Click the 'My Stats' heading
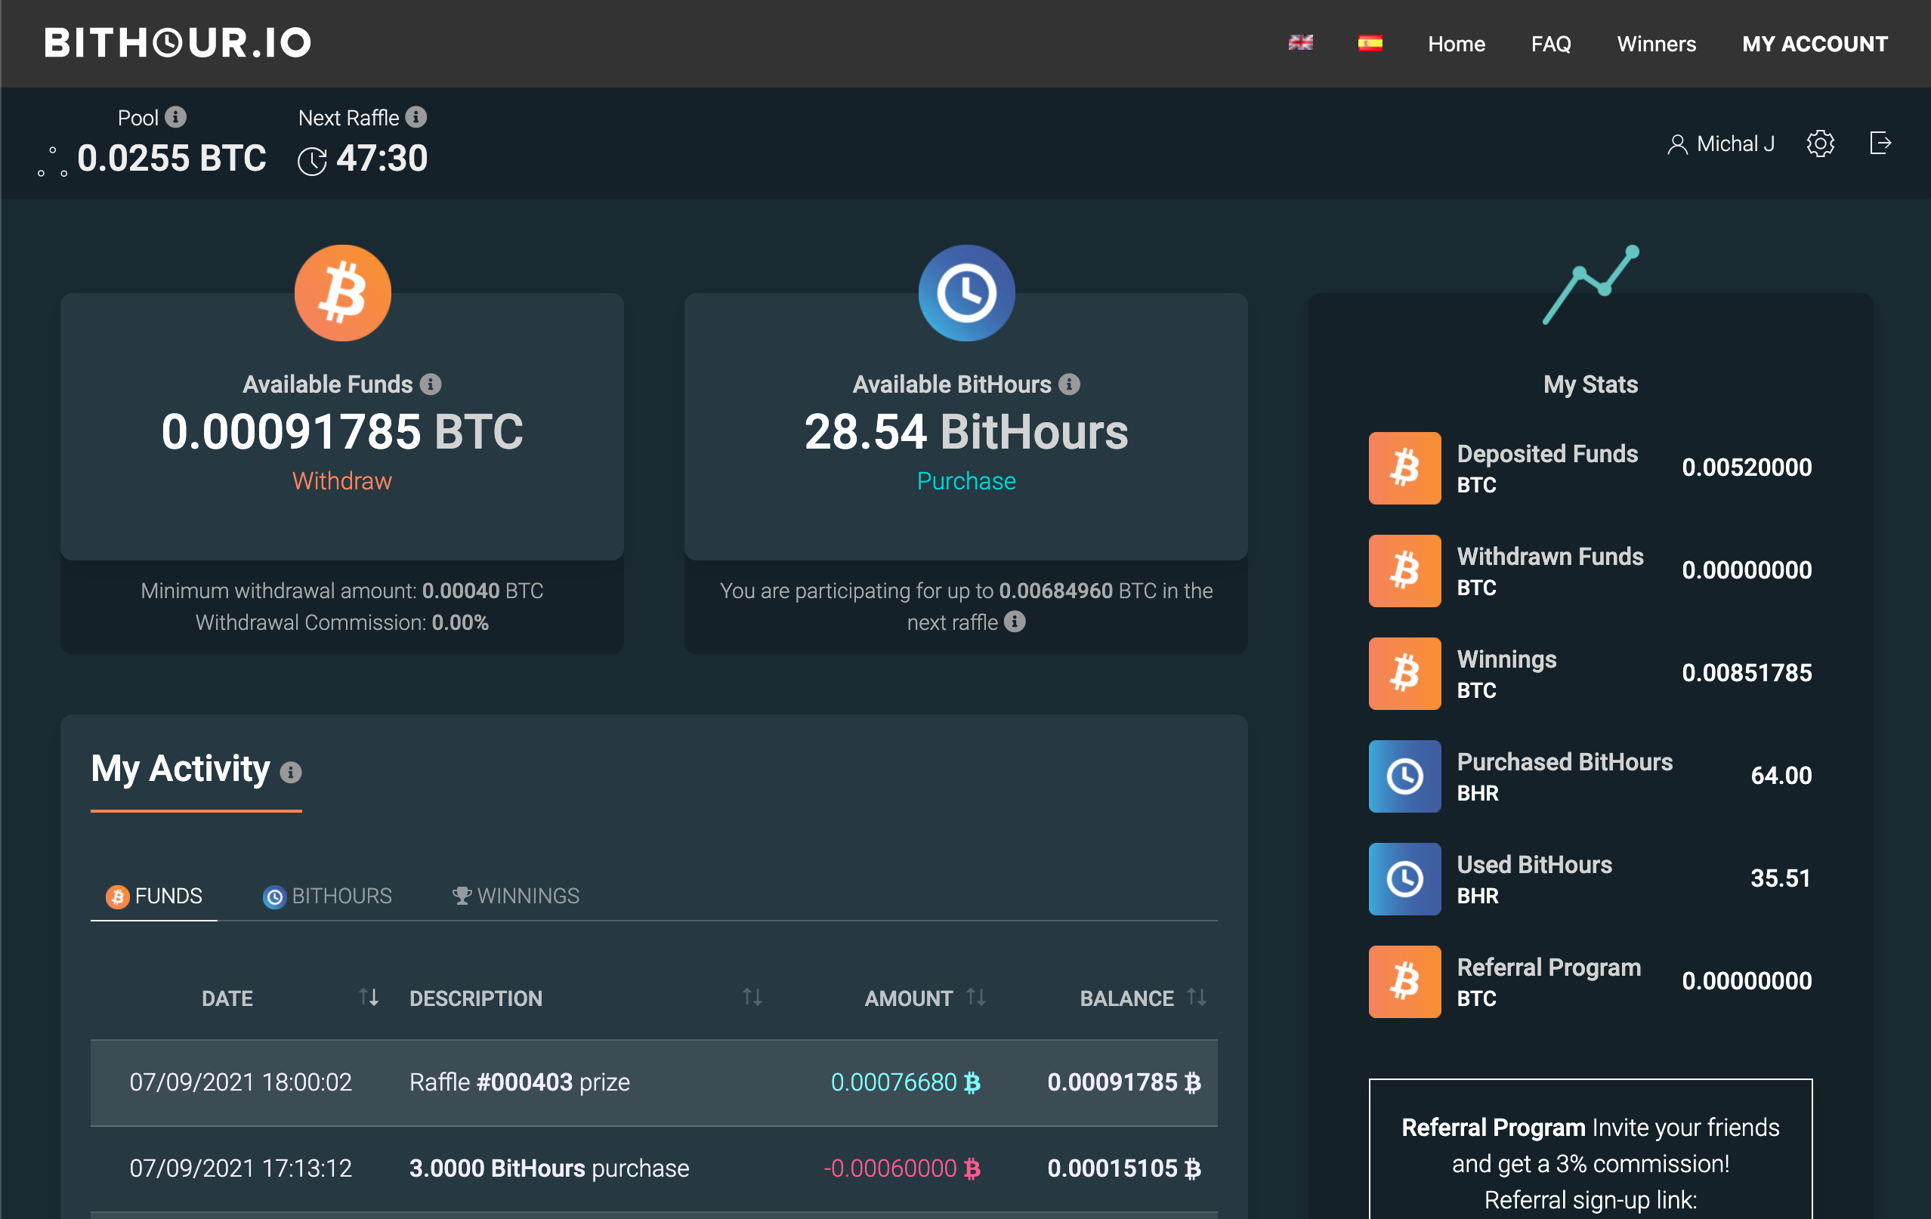Viewport: 1931px width, 1219px height. pos(1591,384)
